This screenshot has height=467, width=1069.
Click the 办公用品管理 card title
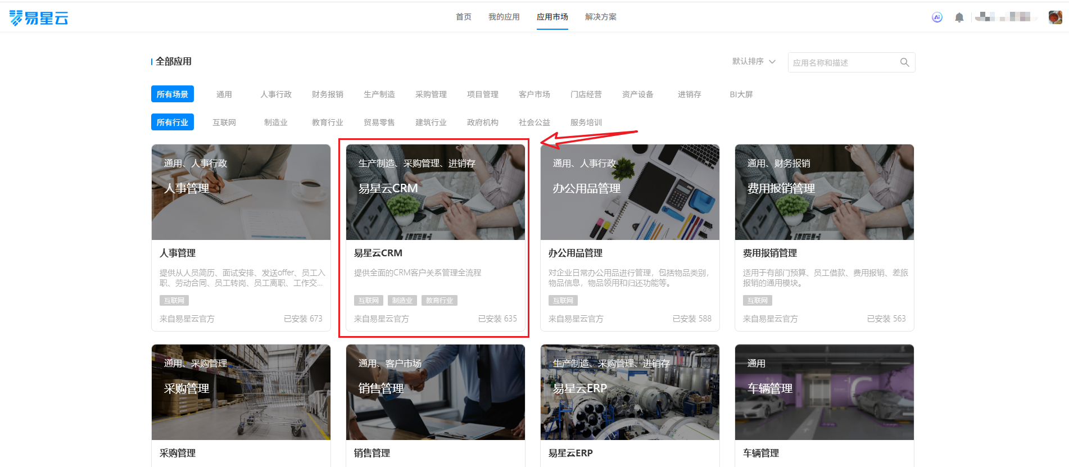coord(576,253)
